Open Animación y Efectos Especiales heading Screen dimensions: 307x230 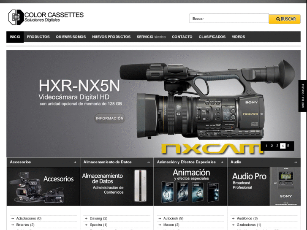186,162
